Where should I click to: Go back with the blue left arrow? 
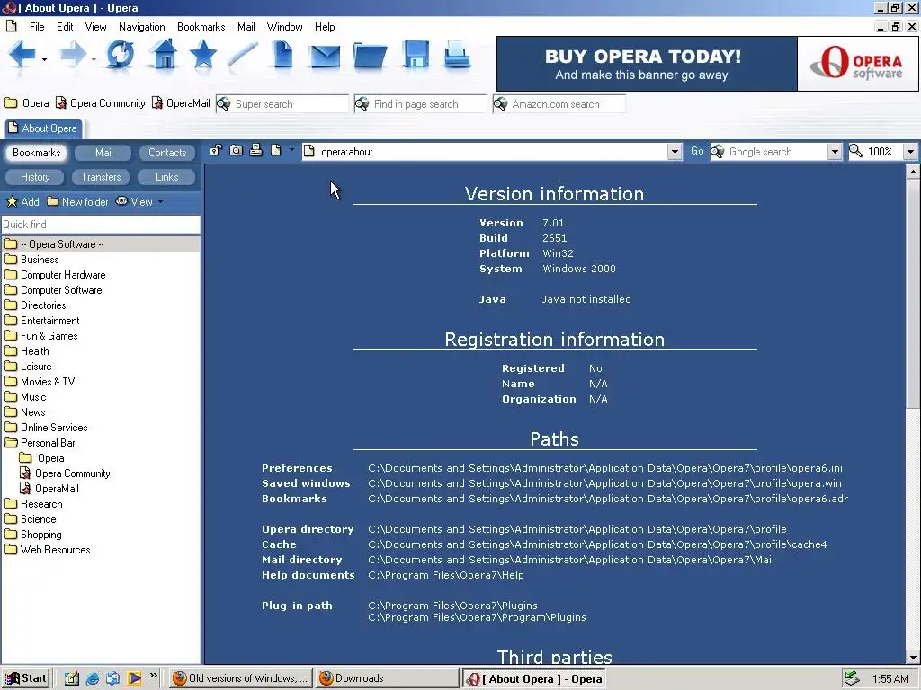[22, 55]
